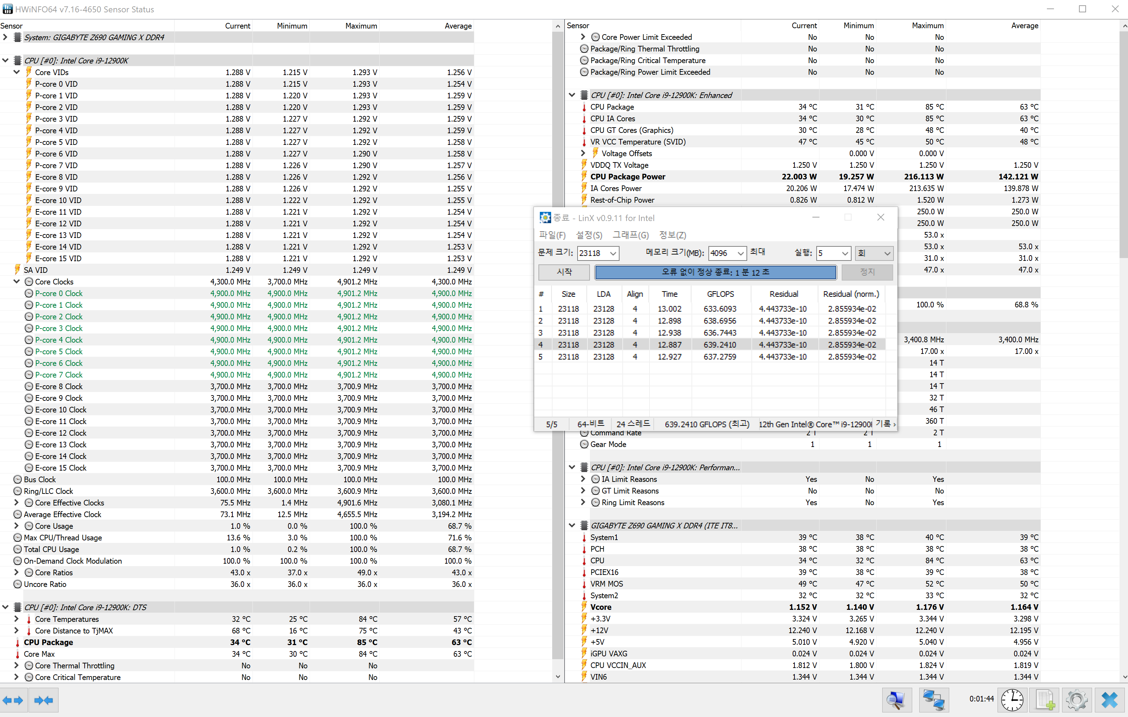Screen dimensions: 1128x717
Task: Open the 그래프(G) menu in LinX
Action: [x=630, y=235]
